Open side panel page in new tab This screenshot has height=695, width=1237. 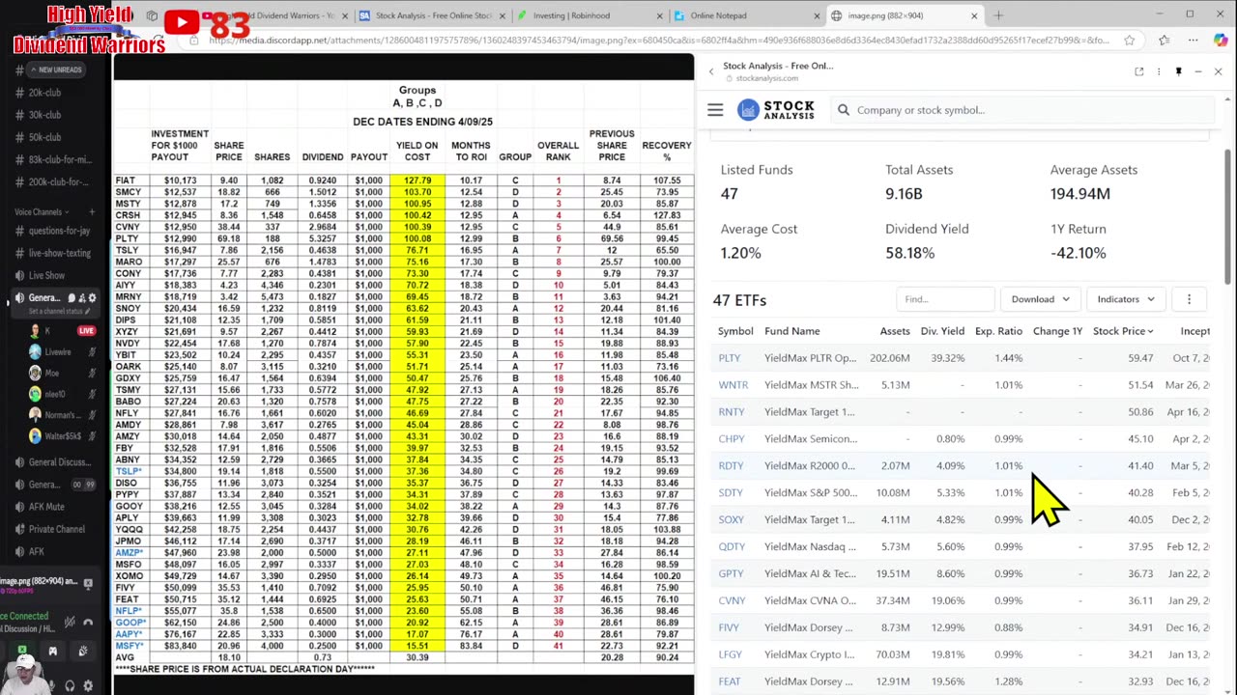[x=1139, y=71]
